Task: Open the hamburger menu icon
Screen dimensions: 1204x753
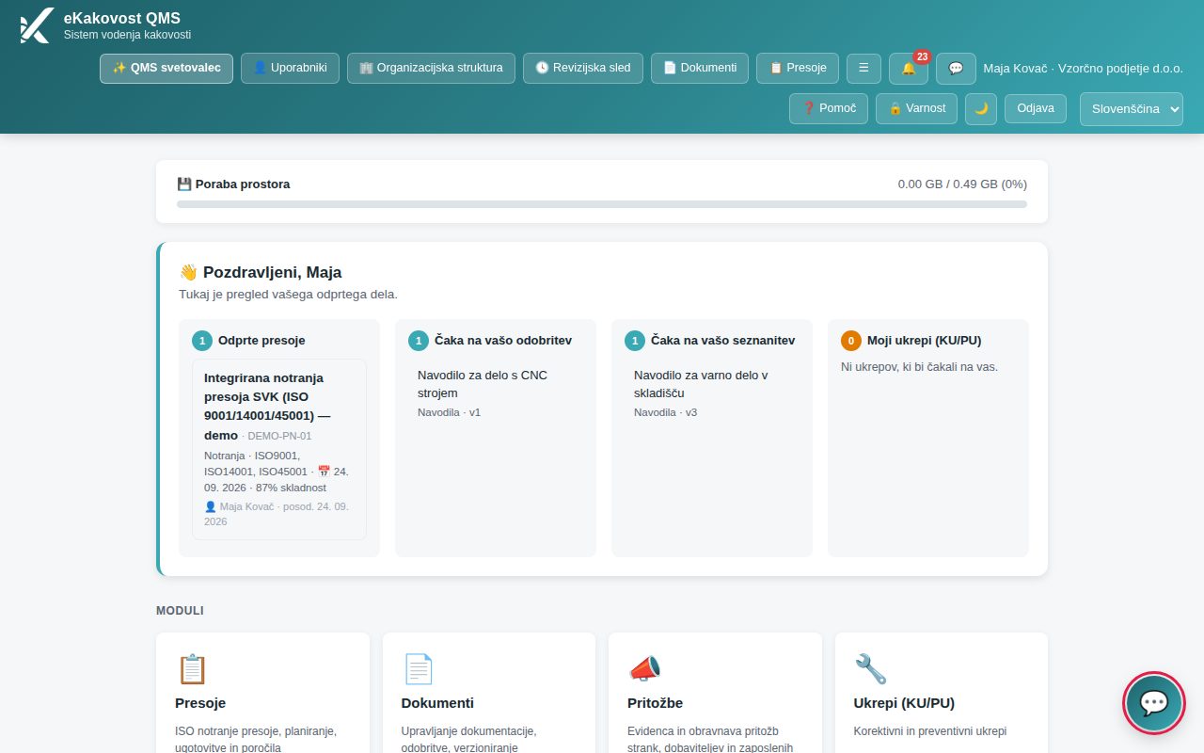Action: (863, 68)
